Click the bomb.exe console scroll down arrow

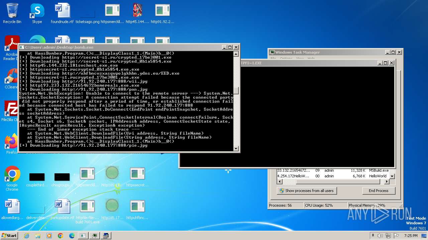click(x=236, y=149)
